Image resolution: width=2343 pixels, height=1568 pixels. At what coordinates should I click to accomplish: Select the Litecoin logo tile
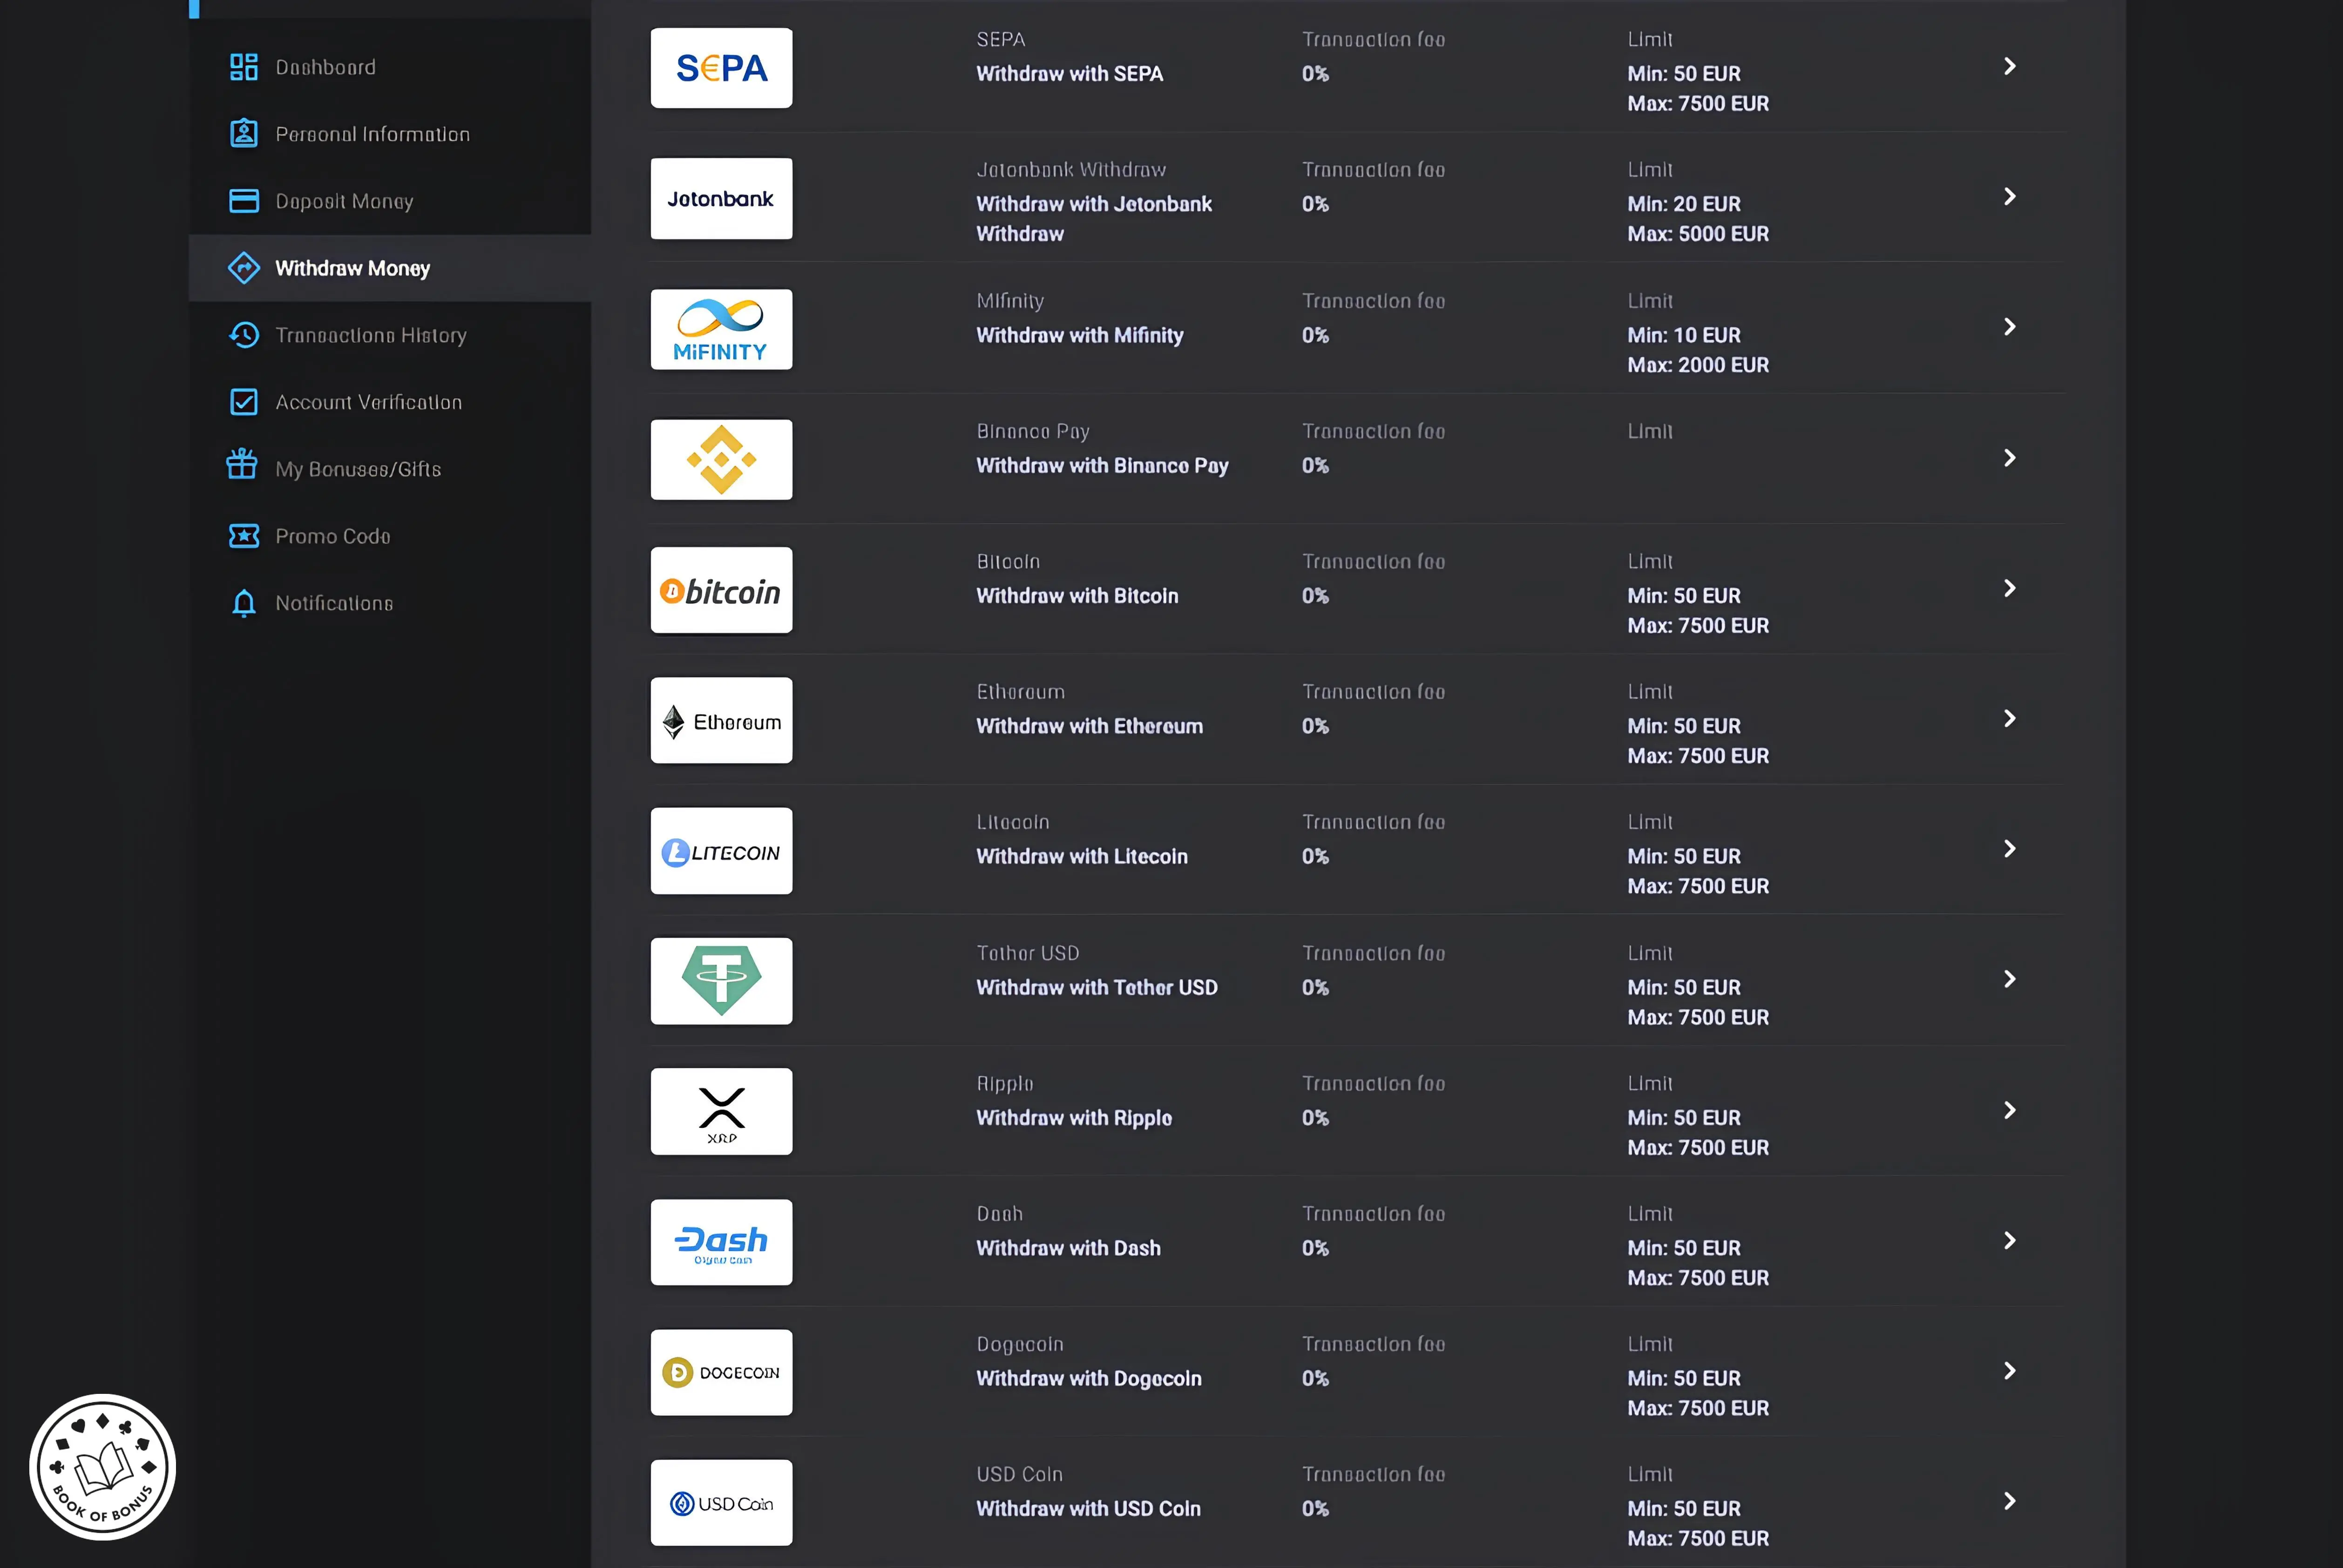click(x=721, y=851)
